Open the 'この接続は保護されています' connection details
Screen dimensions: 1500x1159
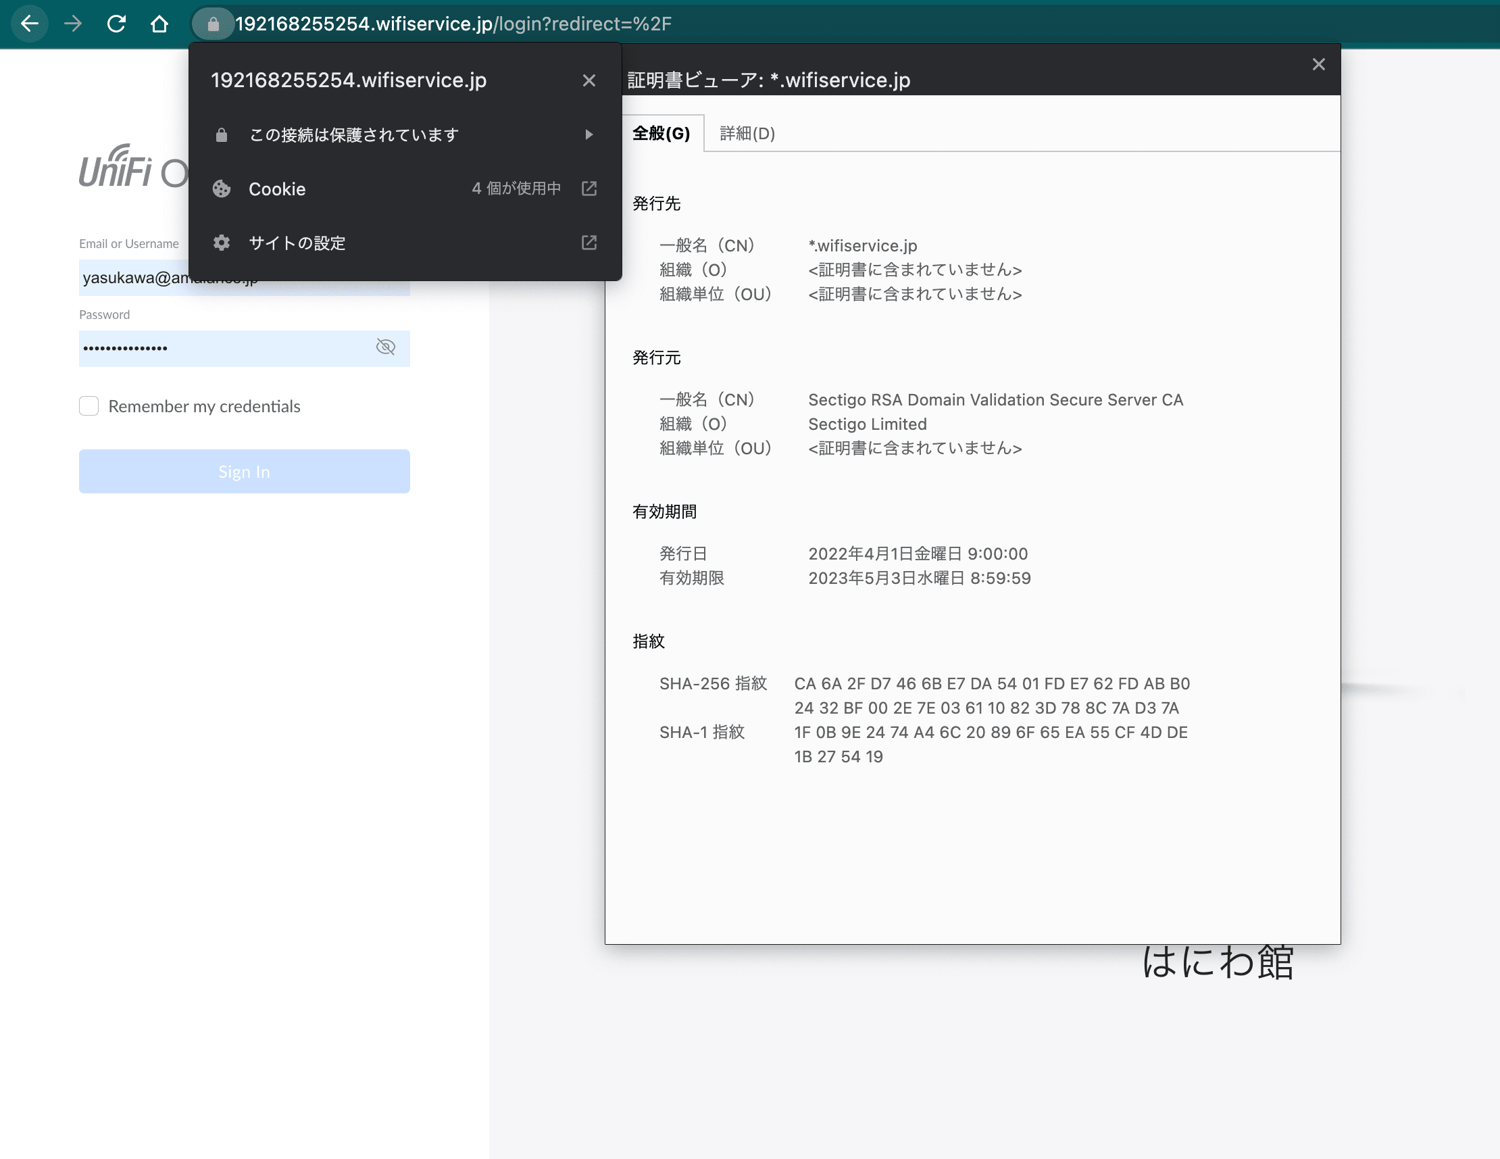point(405,134)
